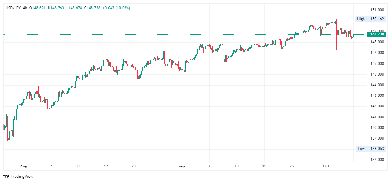
Task: Click the 151.000 price scale label
Action: 377,10
